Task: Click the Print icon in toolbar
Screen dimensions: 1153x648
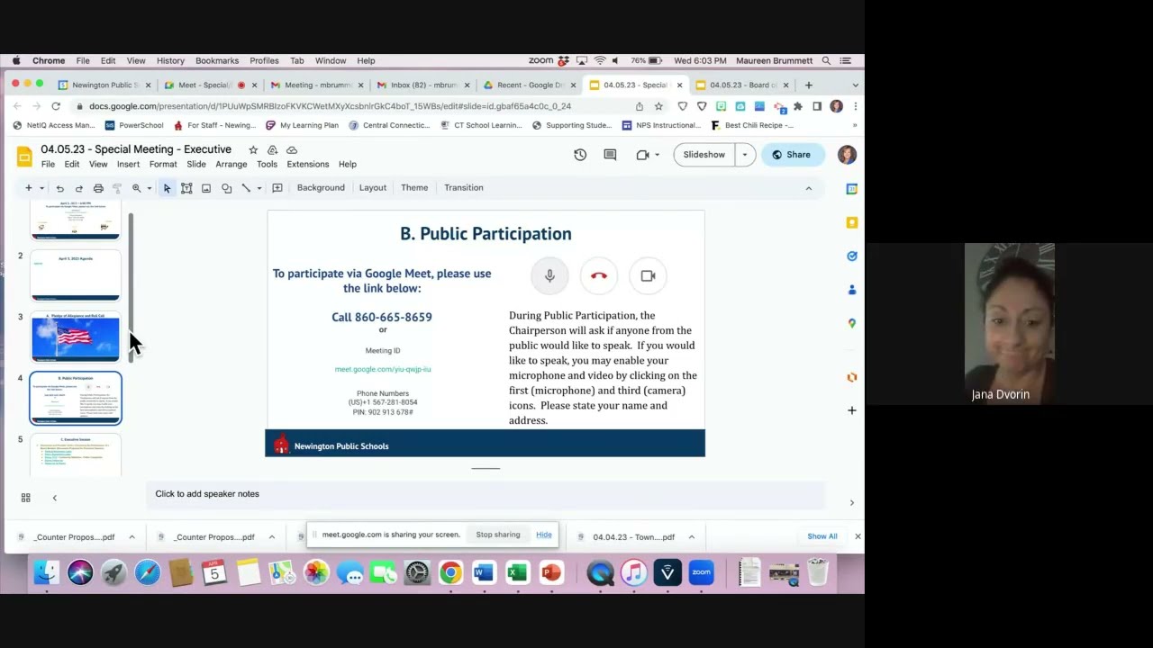Action: pos(98,188)
